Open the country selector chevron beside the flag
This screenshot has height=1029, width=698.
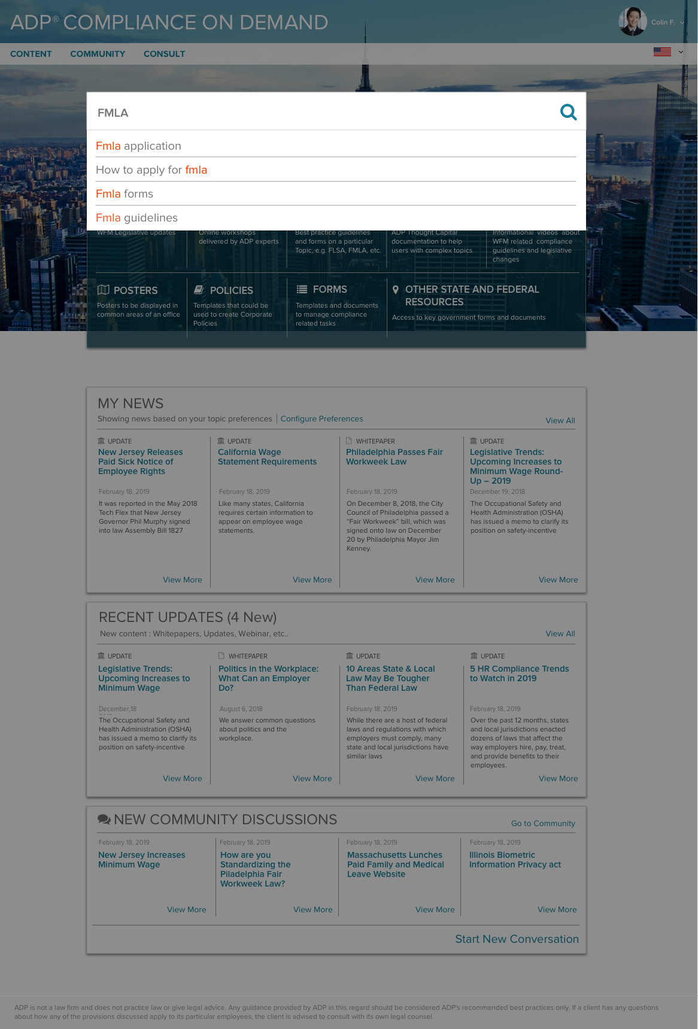[x=681, y=52]
